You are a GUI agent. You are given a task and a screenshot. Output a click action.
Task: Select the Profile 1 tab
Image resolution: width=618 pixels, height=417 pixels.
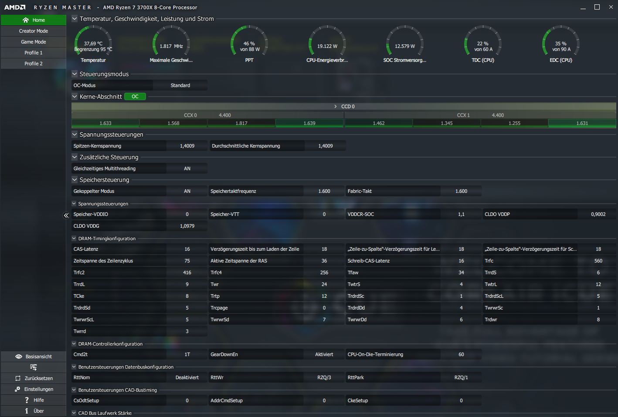pos(34,53)
